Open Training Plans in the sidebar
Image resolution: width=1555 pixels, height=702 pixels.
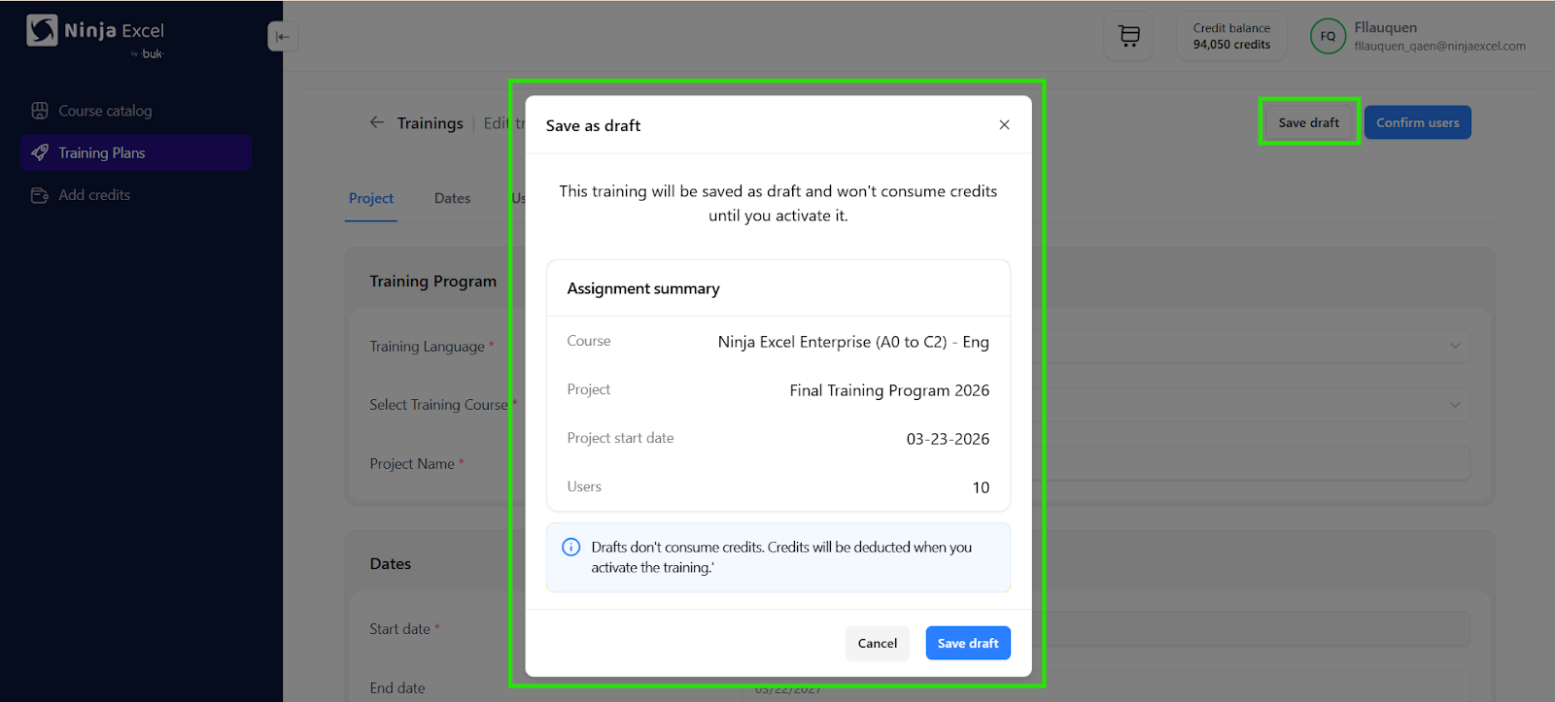point(136,152)
